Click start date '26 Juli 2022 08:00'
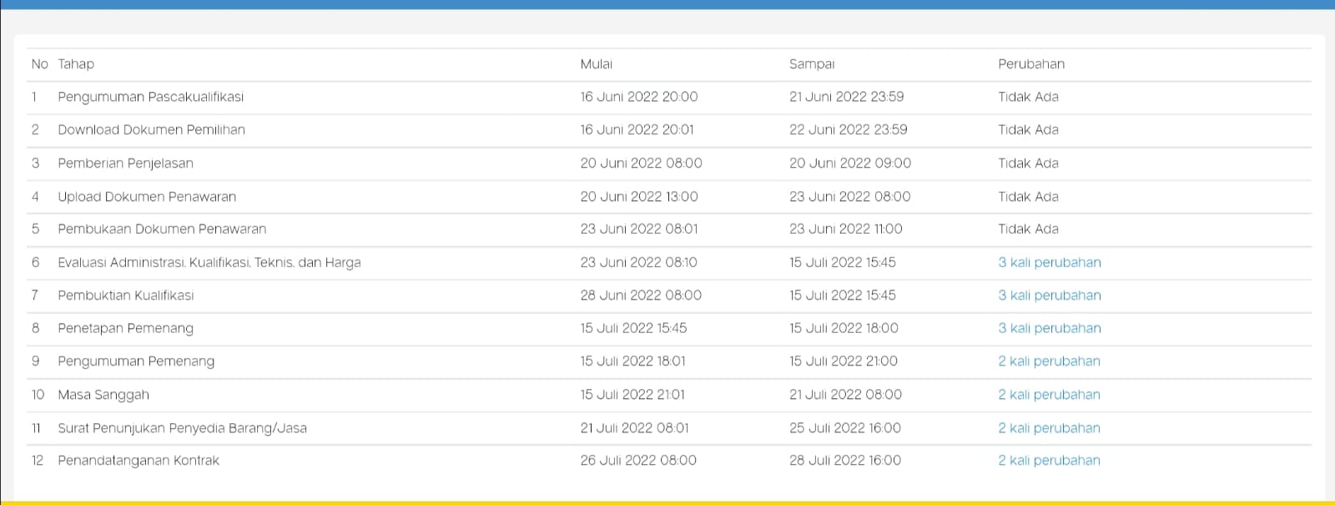The image size is (1335, 505). [x=638, y=461]
